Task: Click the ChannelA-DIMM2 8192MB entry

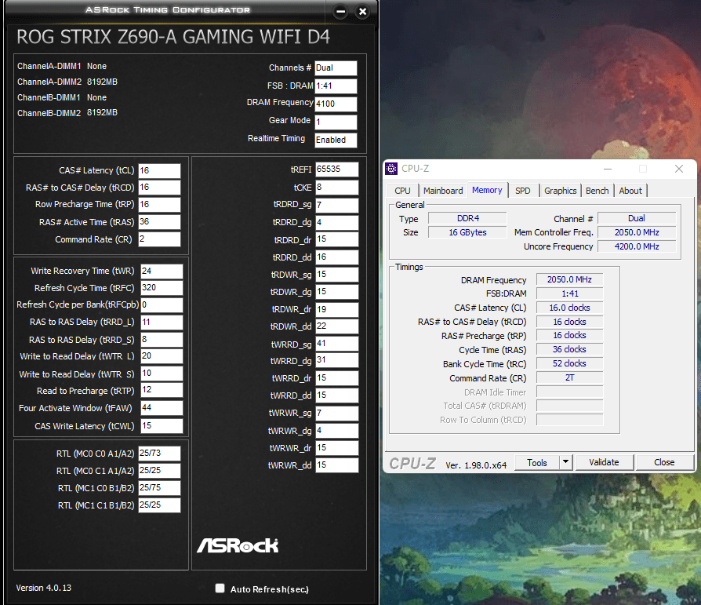Action: pyautogui.click(x=67, y=82)
